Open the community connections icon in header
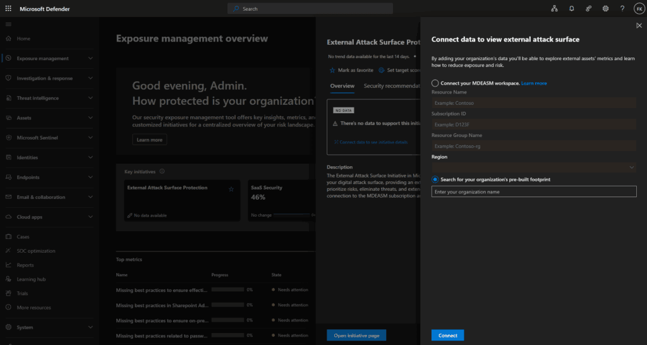647x345 pixels. point(588,9)
